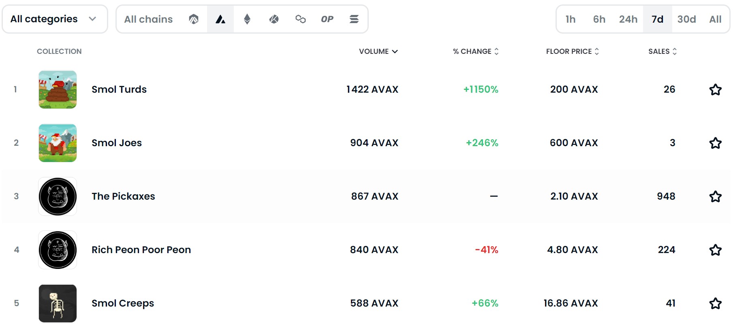Favorite Smol Turds with the star
733x326 pixels.
coord(715,89)
